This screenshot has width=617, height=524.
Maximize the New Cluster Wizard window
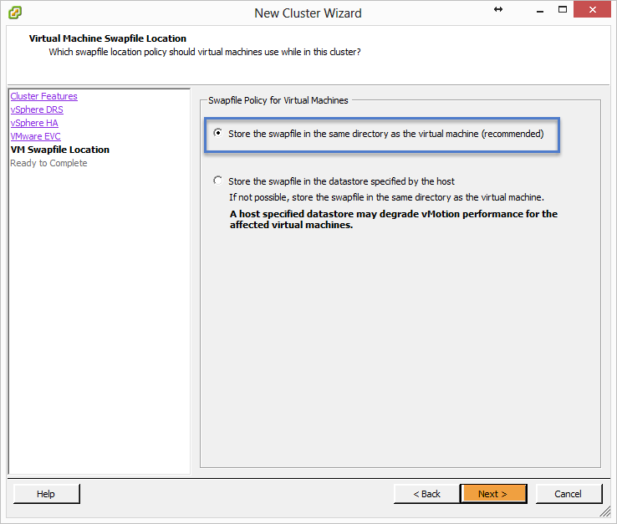point(563,9)
